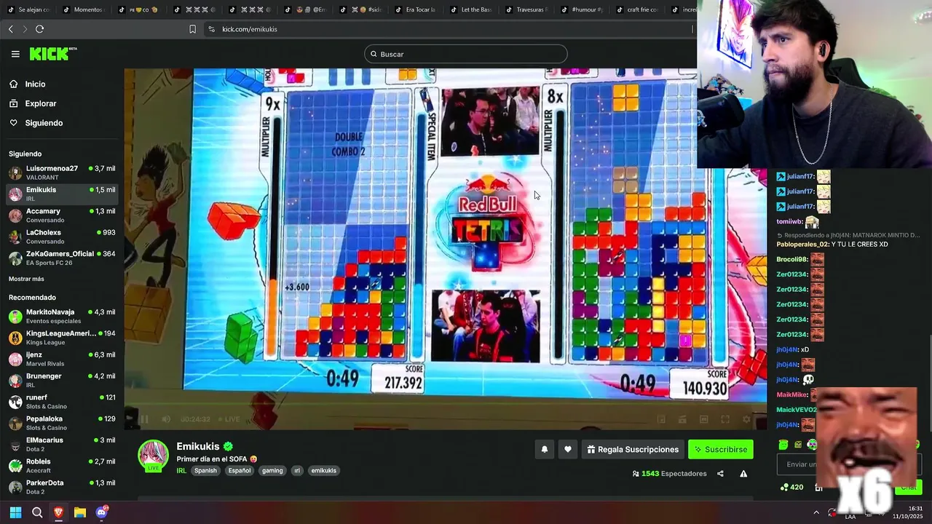Follow the channel with heart button
932x524 pixels.
568,450
